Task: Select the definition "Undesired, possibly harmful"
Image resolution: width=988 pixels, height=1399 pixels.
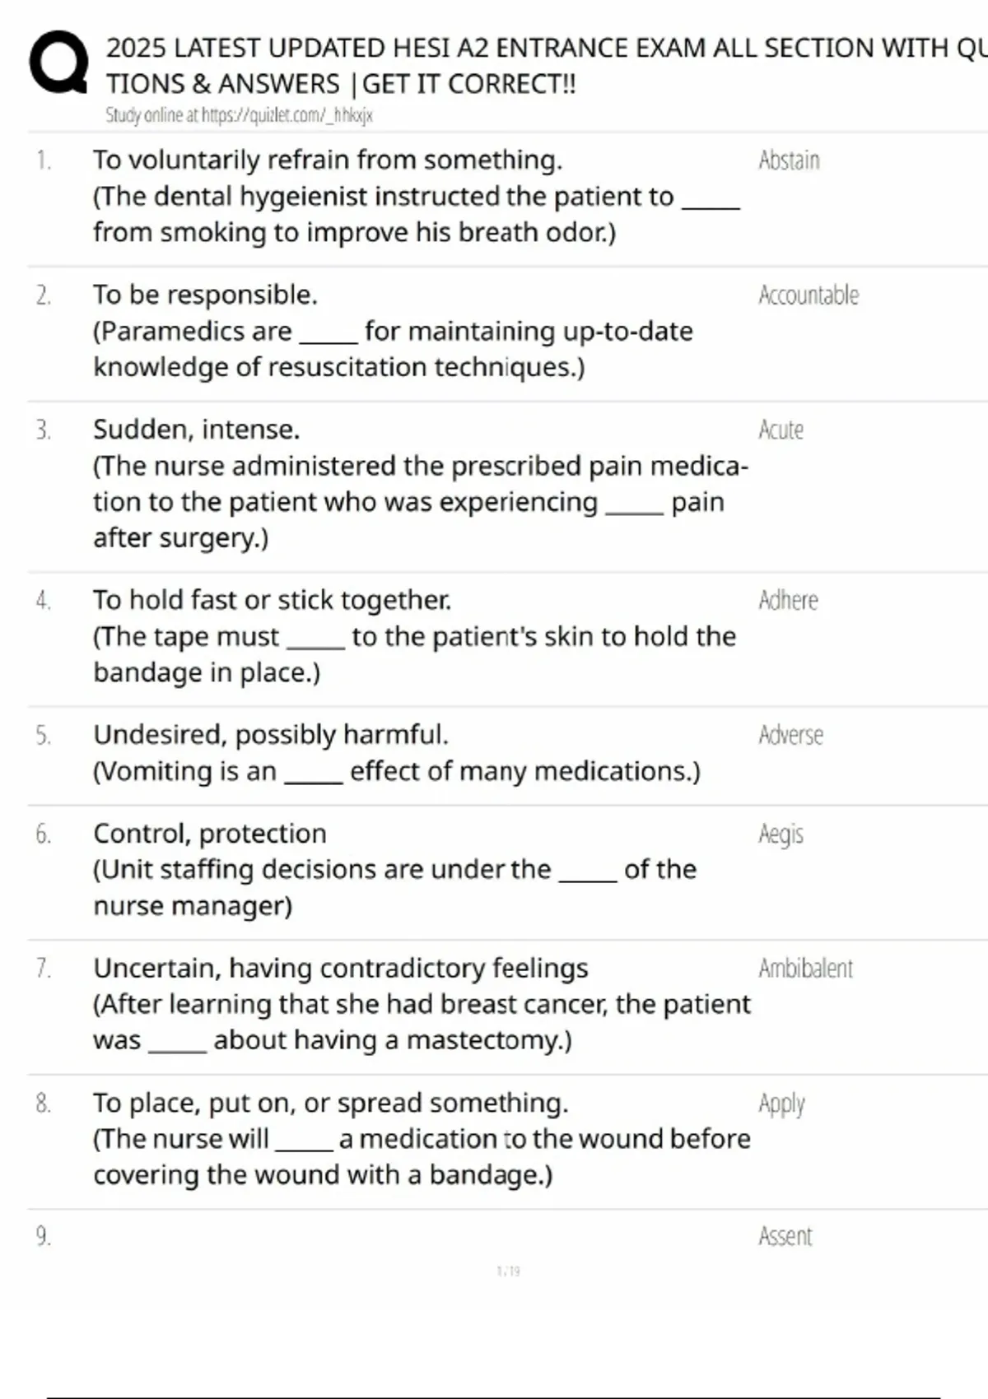Action: pos(271,735)
